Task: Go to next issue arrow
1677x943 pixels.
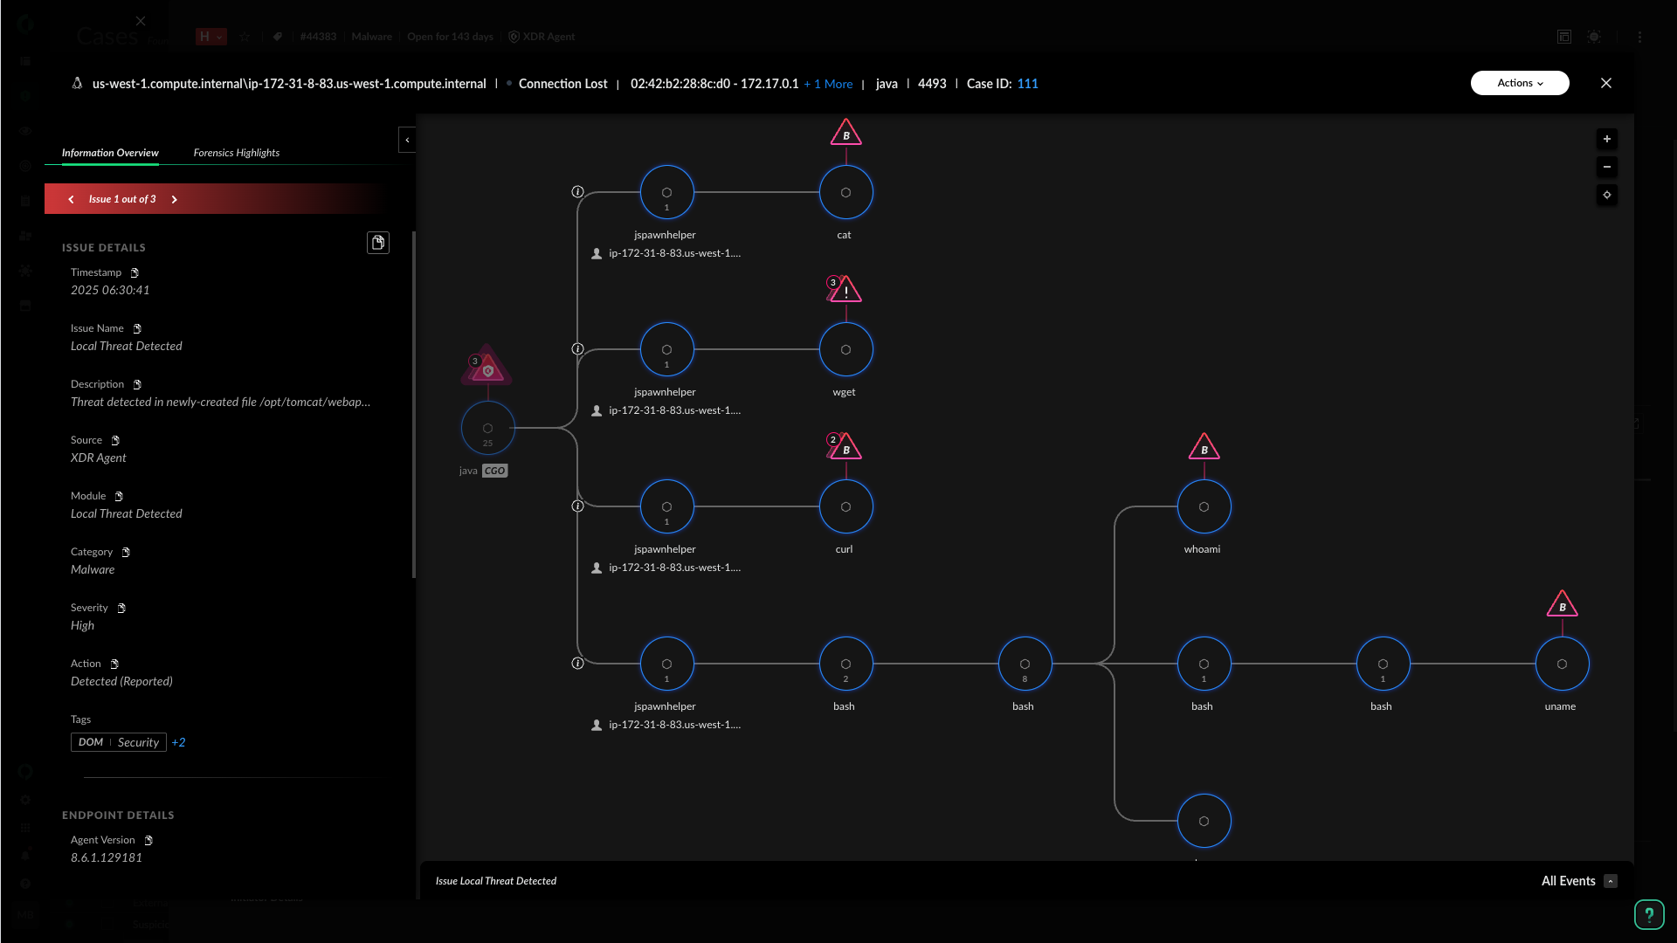Action: (175, 199)
